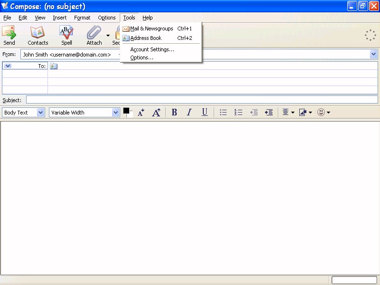Toggle bold formatting
This screenshot has width=380, height=285.
click(174, 112)
